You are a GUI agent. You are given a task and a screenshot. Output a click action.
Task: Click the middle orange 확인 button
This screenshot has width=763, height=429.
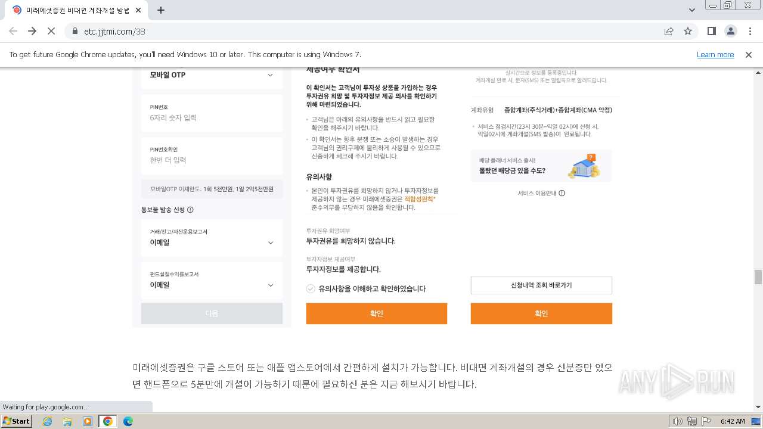pos(376,313)
